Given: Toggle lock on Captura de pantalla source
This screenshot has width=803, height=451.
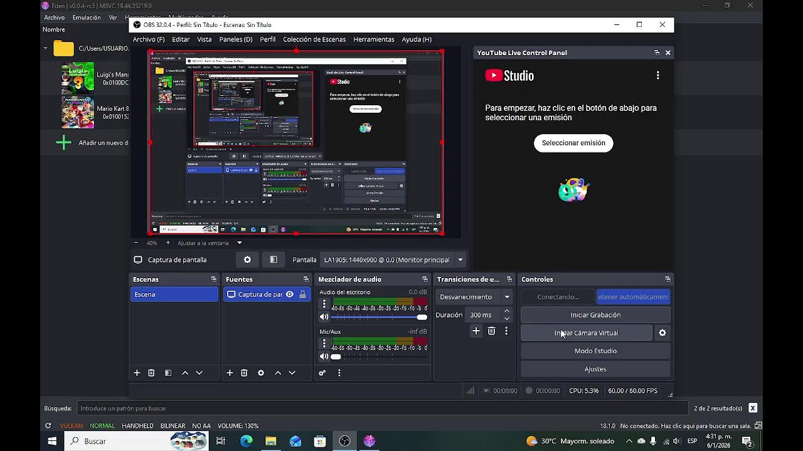Looking at the screenshot, I should [x=302, y=294].
